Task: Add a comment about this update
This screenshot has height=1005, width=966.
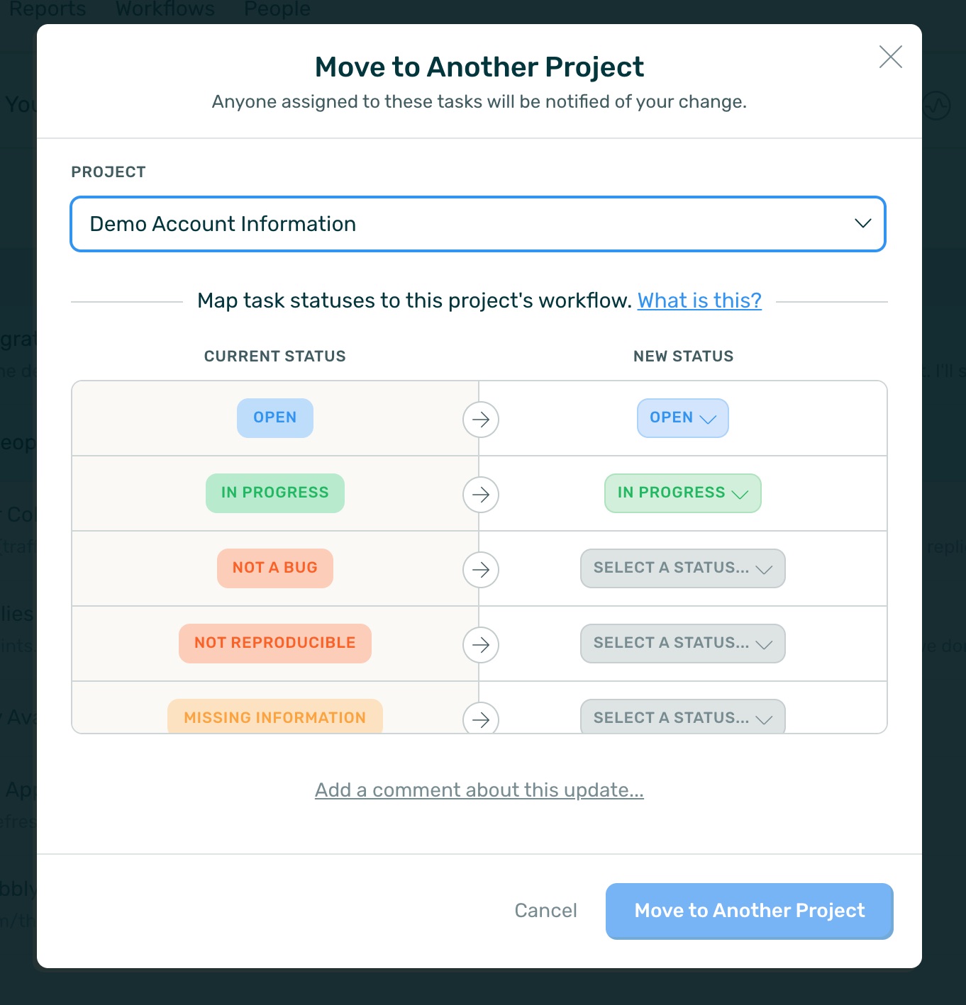Action: (x=479, y=790)
